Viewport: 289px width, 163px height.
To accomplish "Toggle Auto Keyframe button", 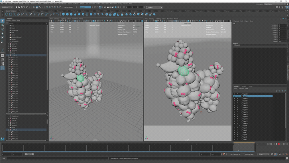I will pyautogui.click(x=275, y=154).
